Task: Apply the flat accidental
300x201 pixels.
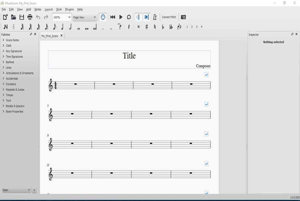Action: point(163,27)
